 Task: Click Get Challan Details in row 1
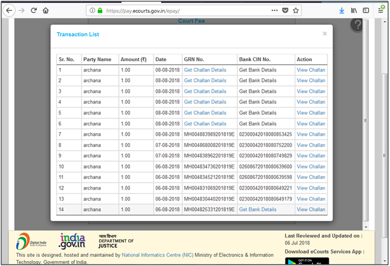click(x=205, y=70)
